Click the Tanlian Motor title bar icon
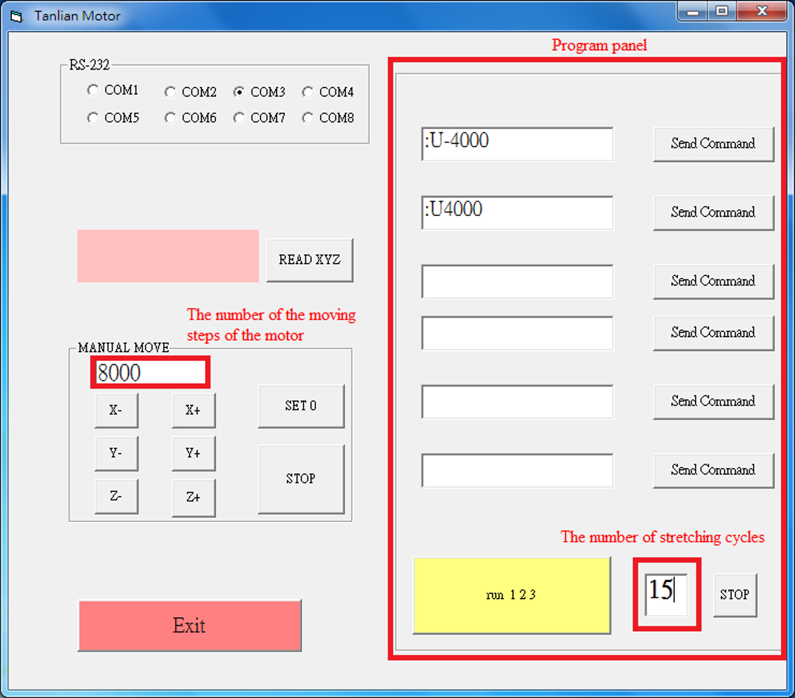The image size is (795, 698). [x=17, y=16]
